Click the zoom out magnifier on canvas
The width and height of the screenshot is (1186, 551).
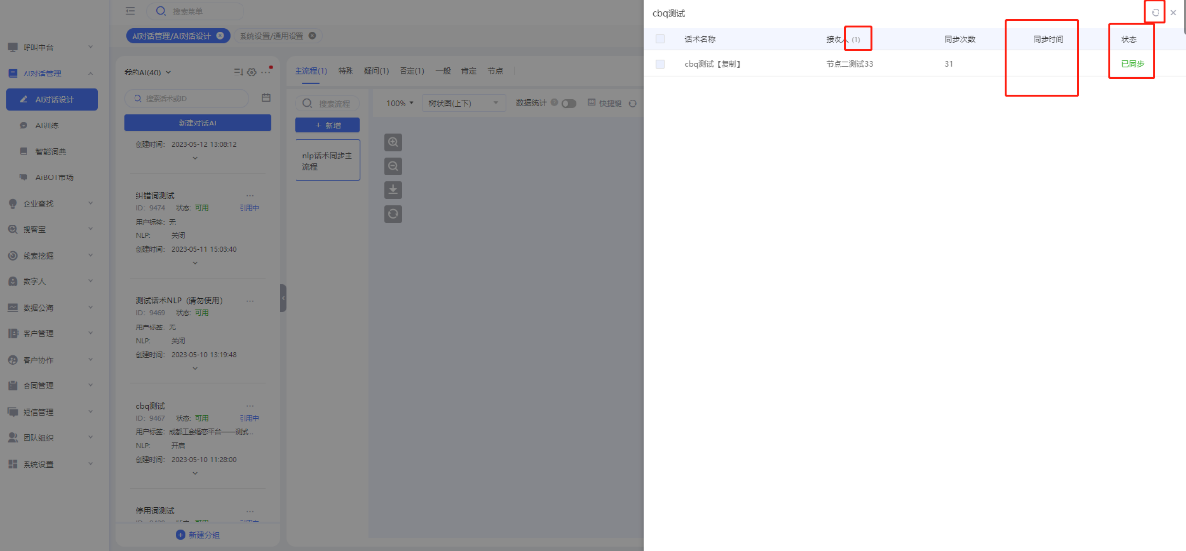tap(393, 167)
